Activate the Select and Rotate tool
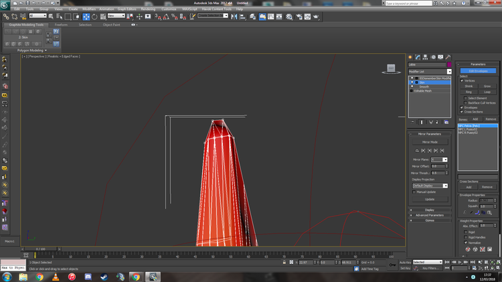The width and height of the screenshot is (502, 282). [94, 16]
